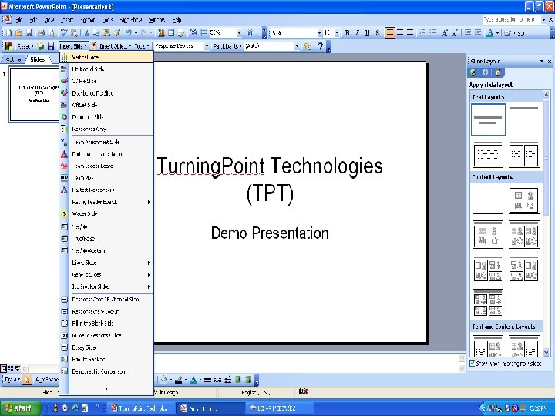Open the TurningPoint Tools dropdown
This screenshot has height=416, width=555.
[x=142, y=46]
